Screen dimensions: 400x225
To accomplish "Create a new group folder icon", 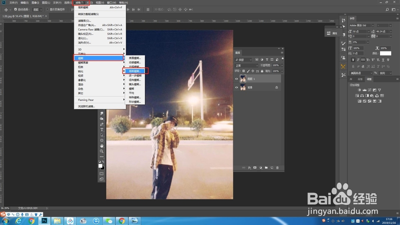I will tap(266, 168).
